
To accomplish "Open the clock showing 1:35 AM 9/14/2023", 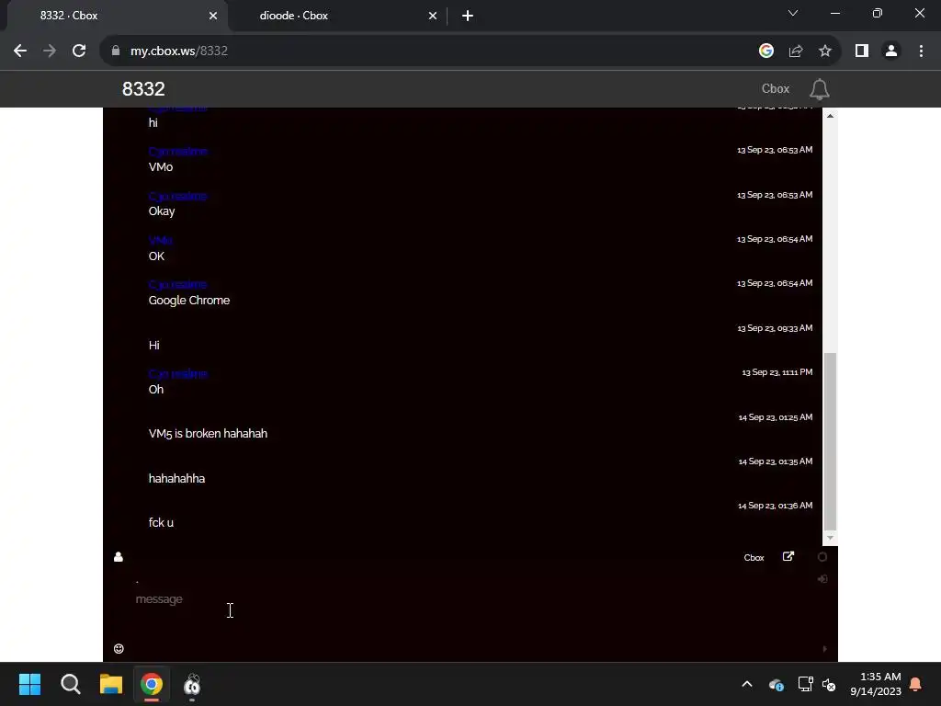I will click(x=876, y=684).
